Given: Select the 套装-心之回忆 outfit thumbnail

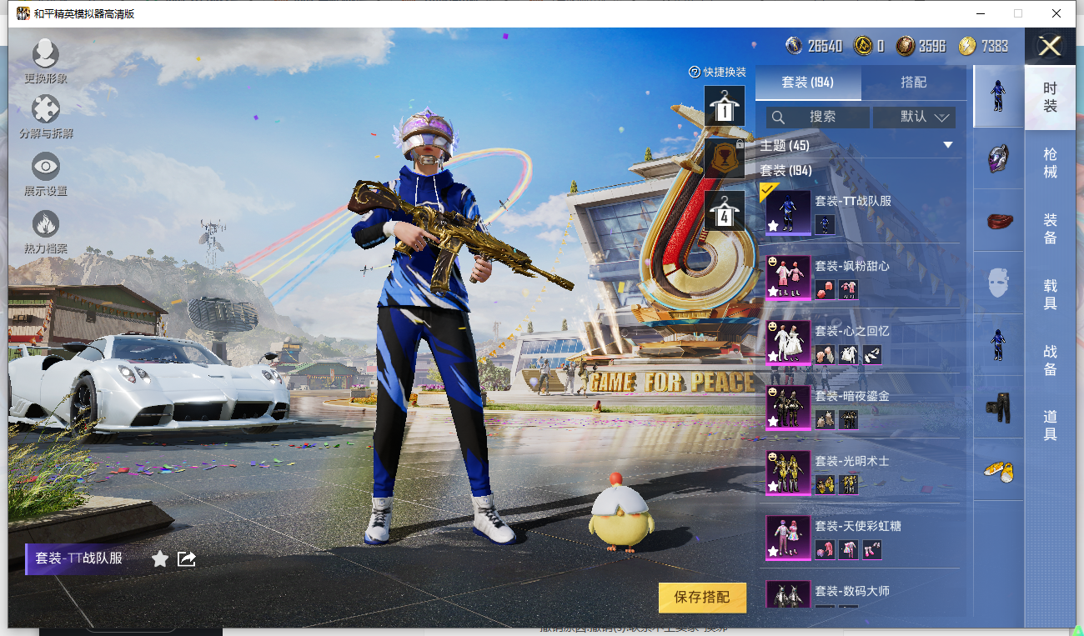Looking at the screenshot, I should [788, 343].
